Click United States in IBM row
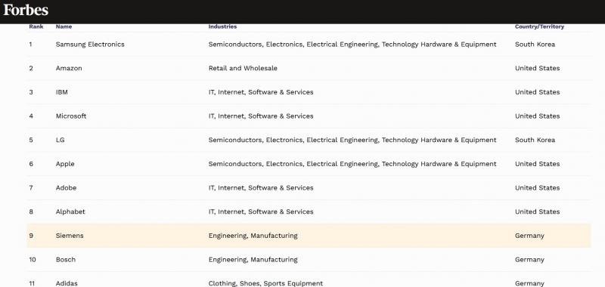 coord(537,92)
